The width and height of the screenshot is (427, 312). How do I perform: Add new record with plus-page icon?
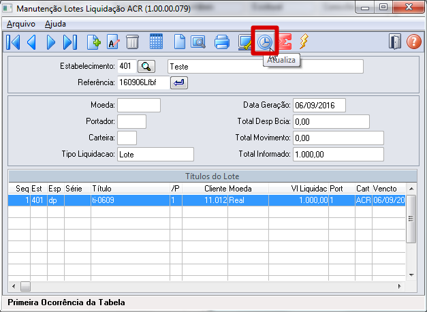94,42
